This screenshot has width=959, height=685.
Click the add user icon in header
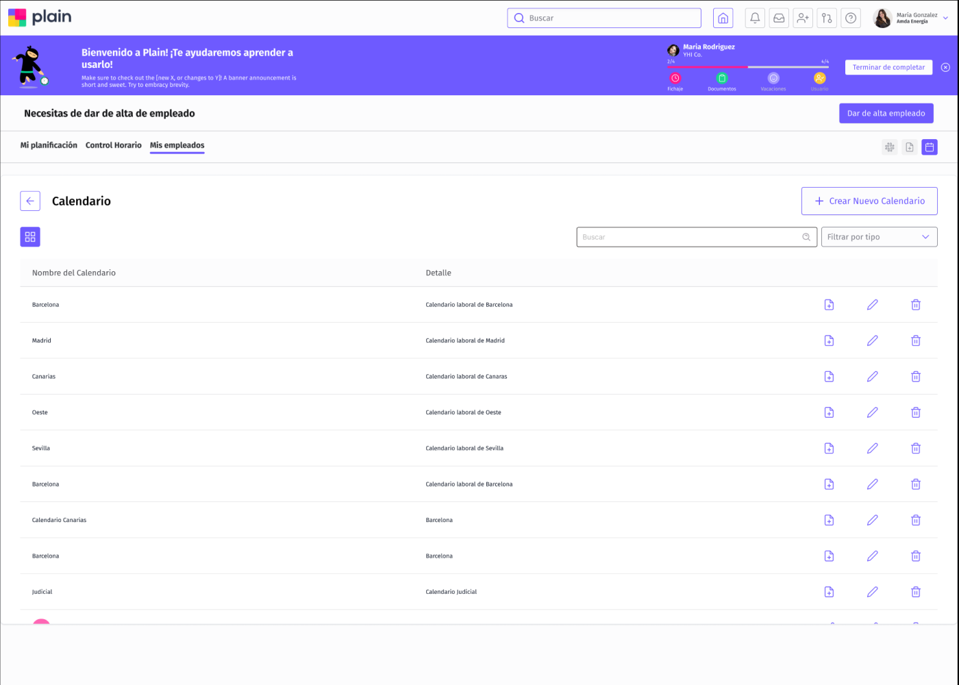(x=803, y=18)
